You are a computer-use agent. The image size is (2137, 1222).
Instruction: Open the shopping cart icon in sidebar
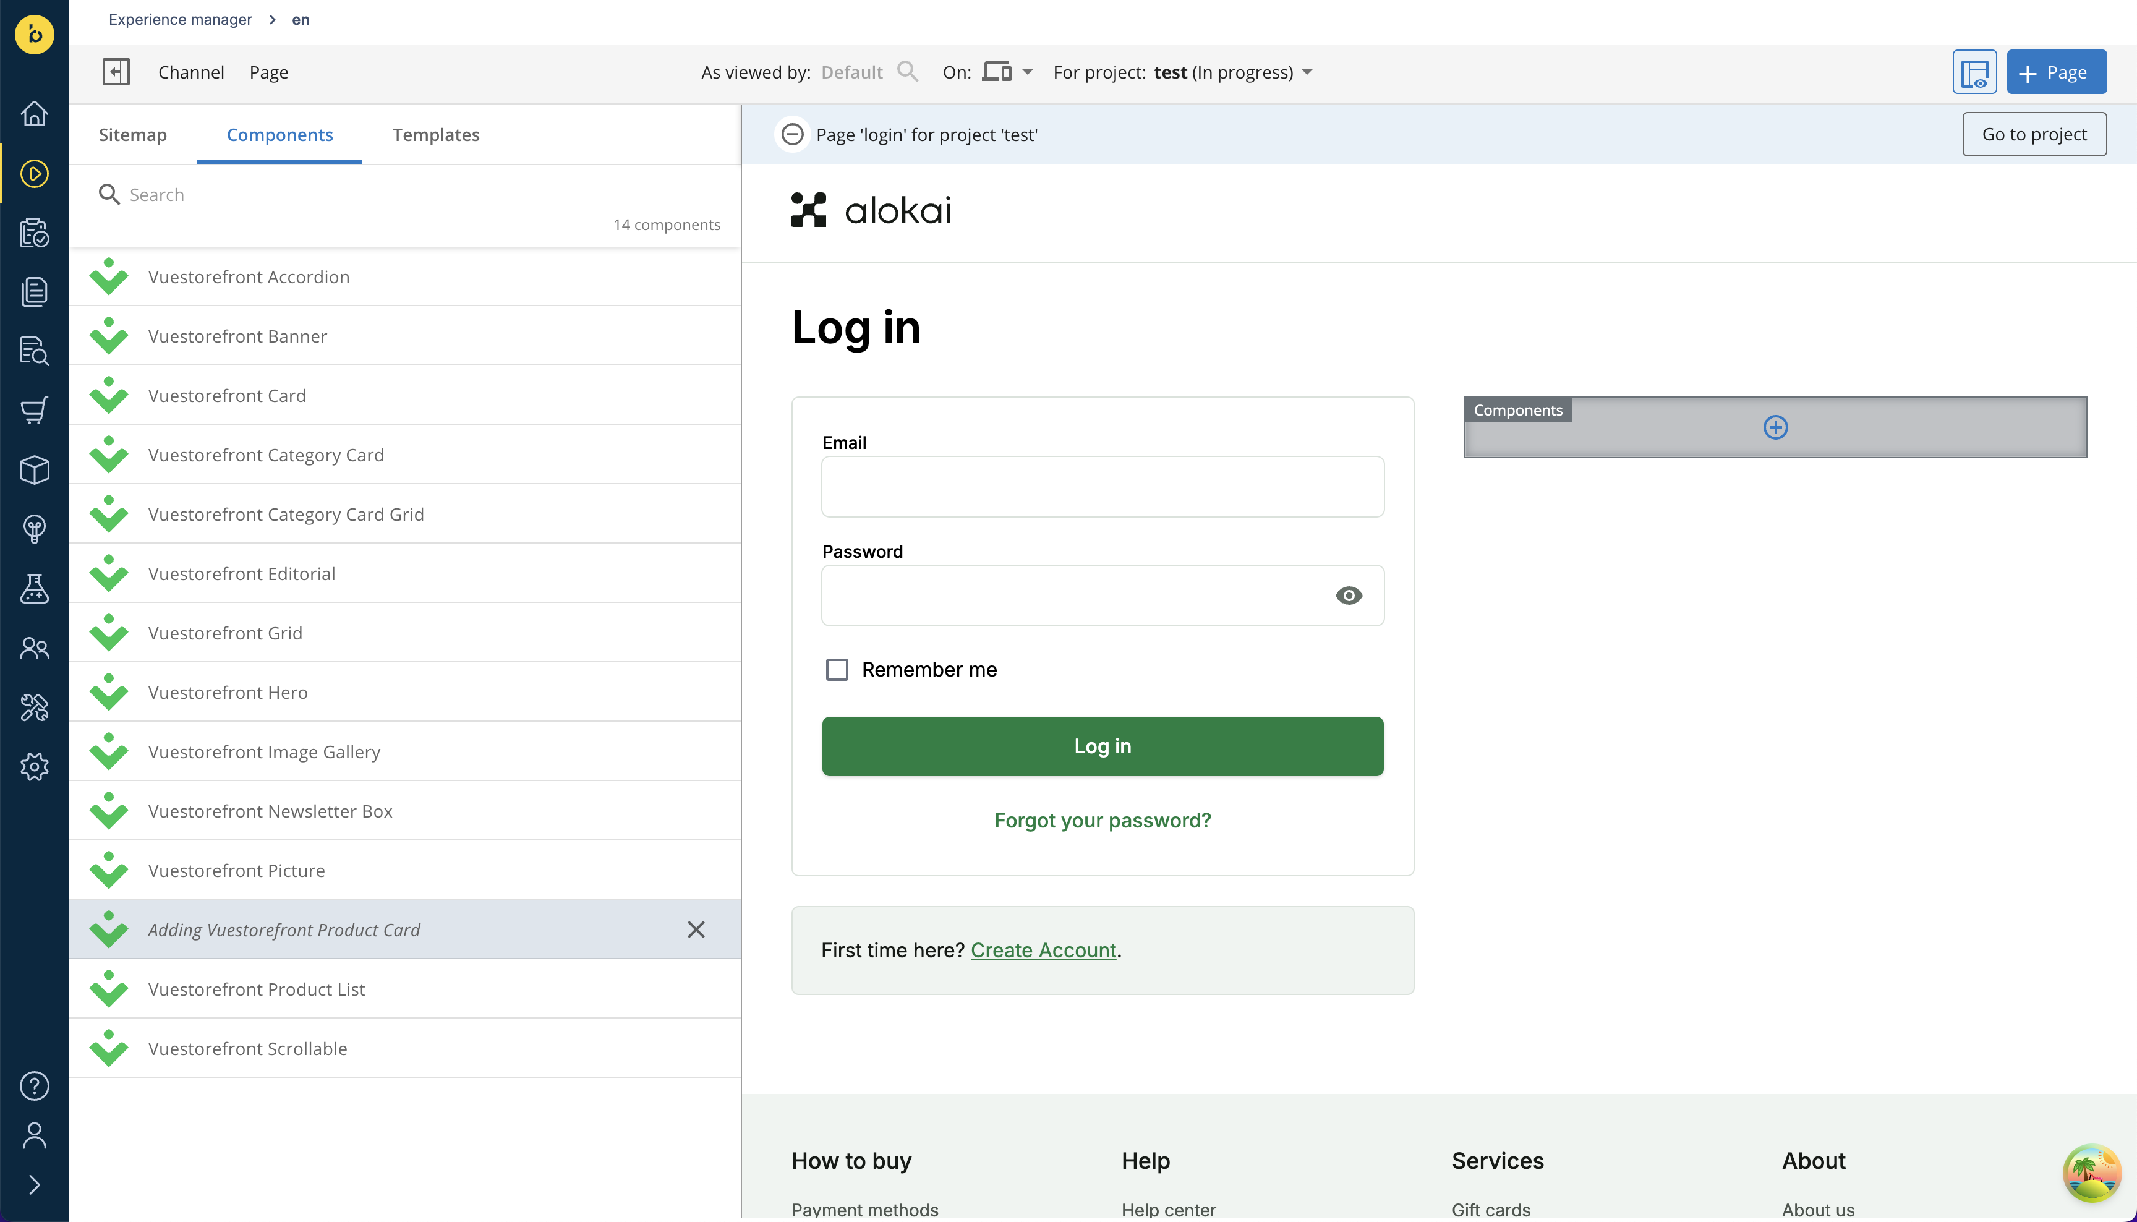(x=35, y=411)
